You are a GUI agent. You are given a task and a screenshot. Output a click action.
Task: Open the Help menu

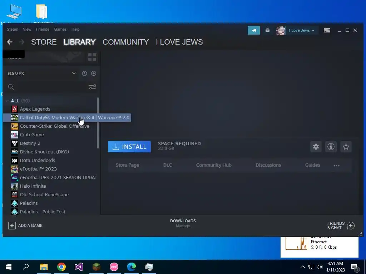tap(75, 29)
